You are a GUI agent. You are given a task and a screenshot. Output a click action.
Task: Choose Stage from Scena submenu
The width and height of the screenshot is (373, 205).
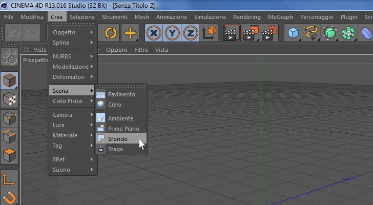121,149
